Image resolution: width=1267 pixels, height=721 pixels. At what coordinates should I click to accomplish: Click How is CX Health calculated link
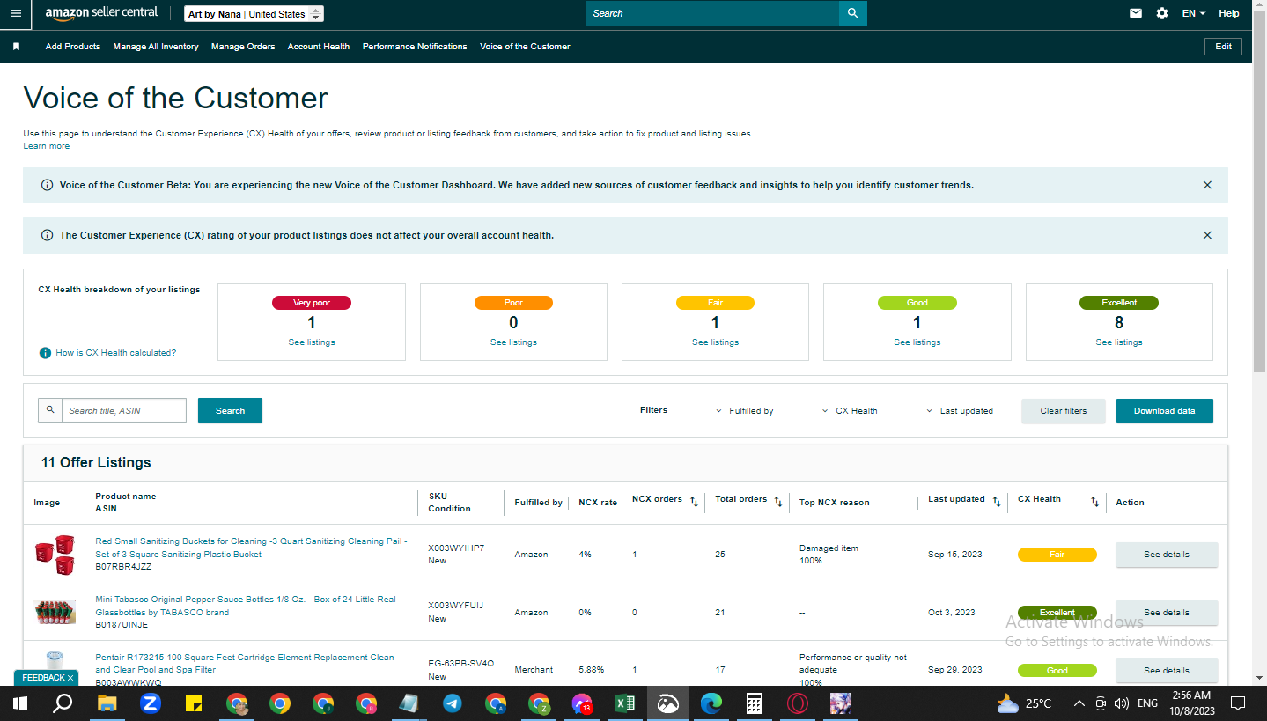115,353
